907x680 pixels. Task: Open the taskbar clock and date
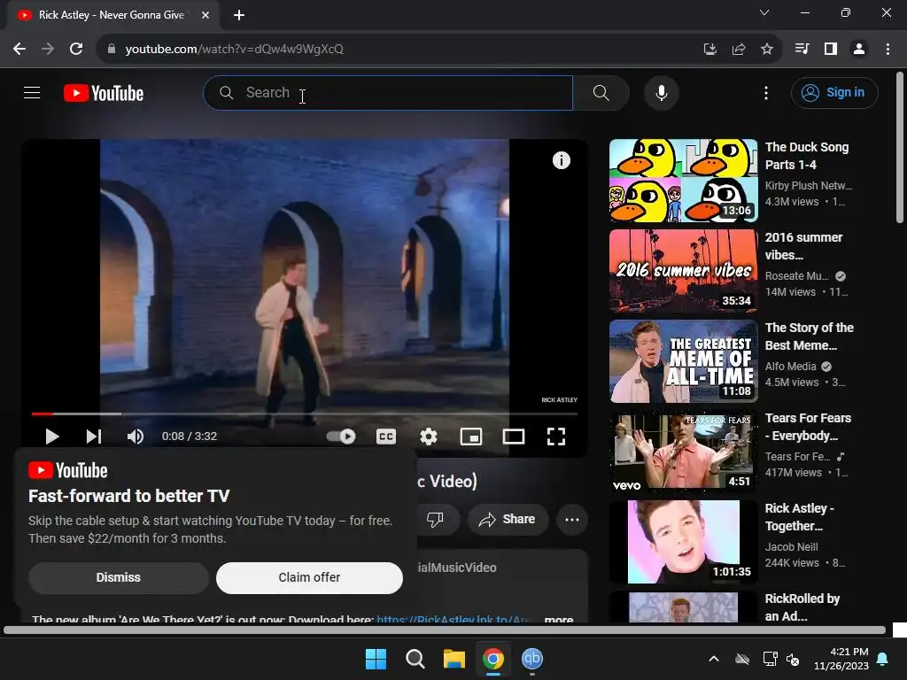pos(841,659)
